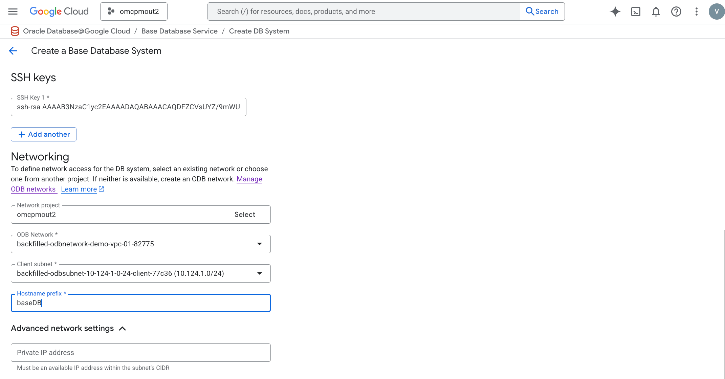The width and height of the screenshot is (725, 379).
Task: Expand the ODB Network dropdown
Action: (x=259, y=244)
